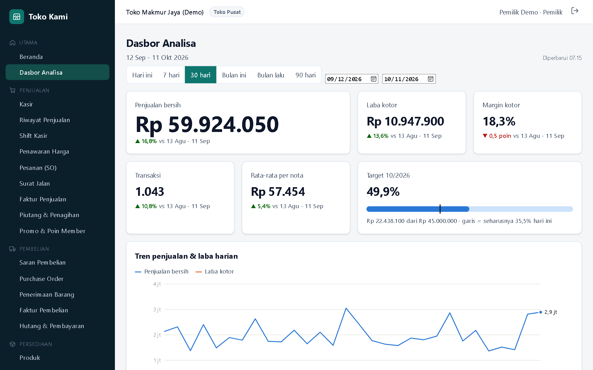Select the 30 hari range tab
The image size is (593, 370).
point(200,75)
